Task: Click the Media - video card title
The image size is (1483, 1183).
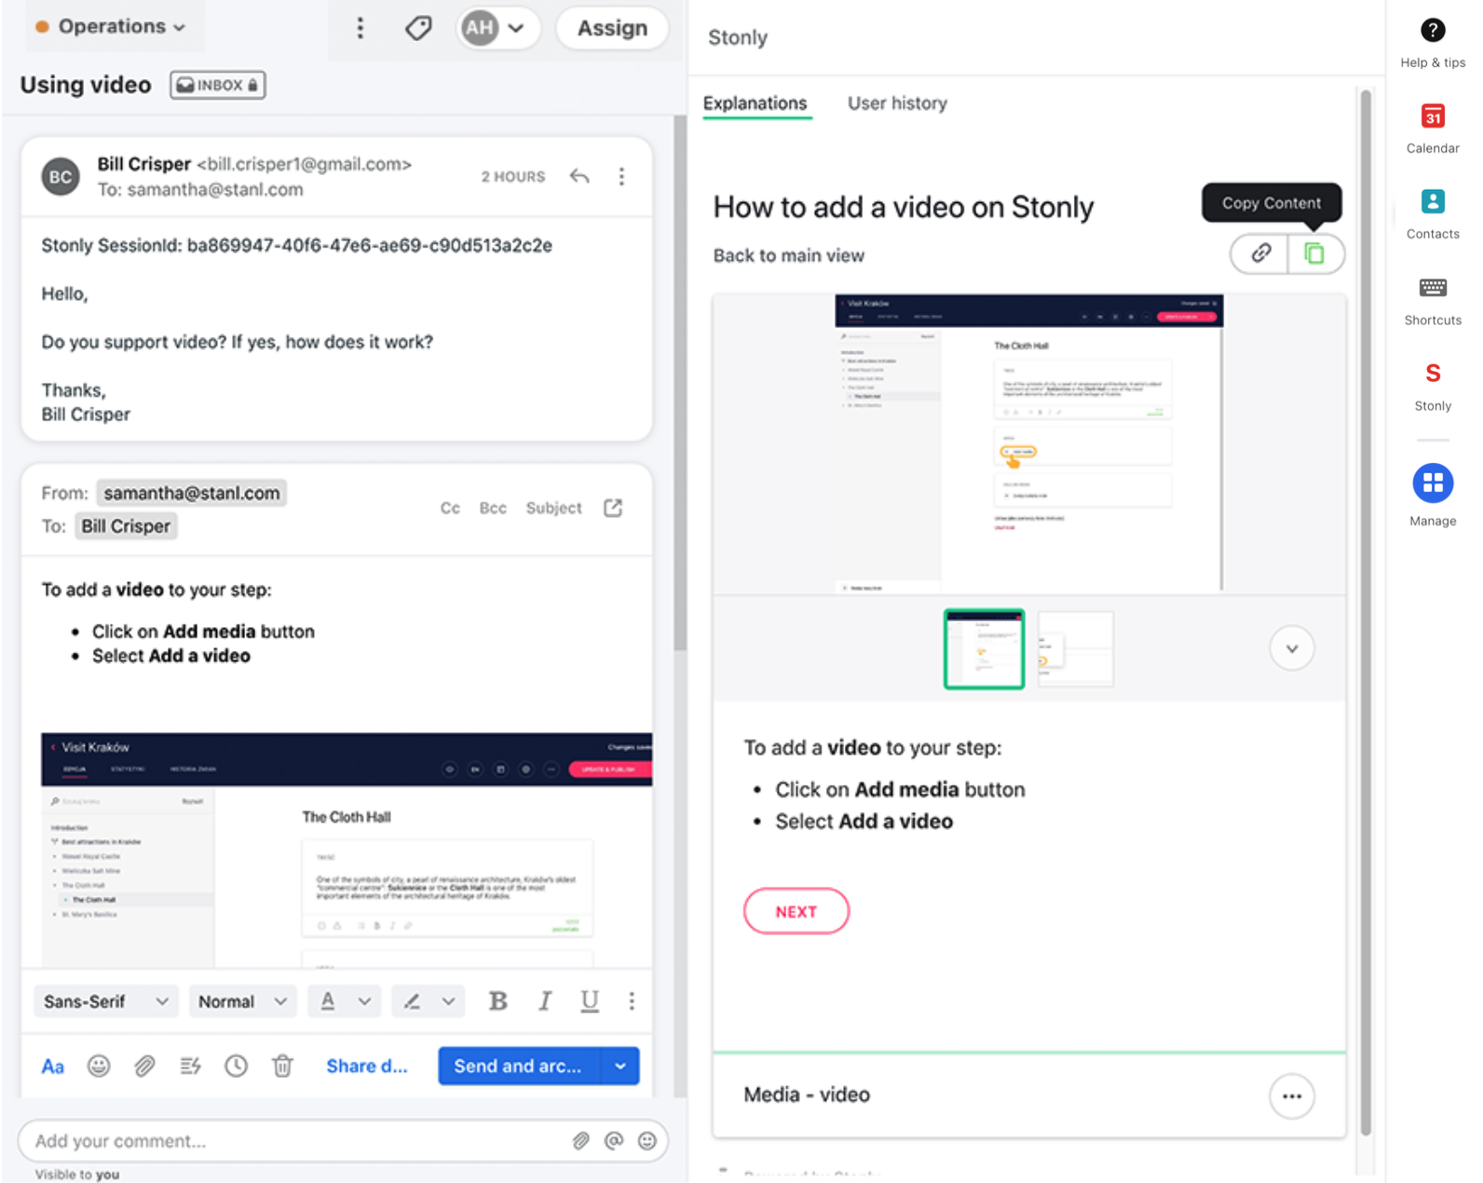Action: click(x=807, y=1095)
